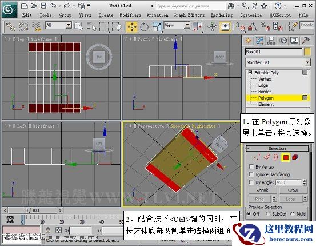Activate the Select and Rotate tool
316x246 pixels.
pos(145,27)
